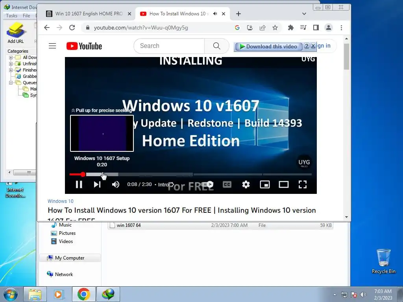Click the YouTube search magnifier button
The width and height of the screenshot is (403, 302).
coord(217,46)
